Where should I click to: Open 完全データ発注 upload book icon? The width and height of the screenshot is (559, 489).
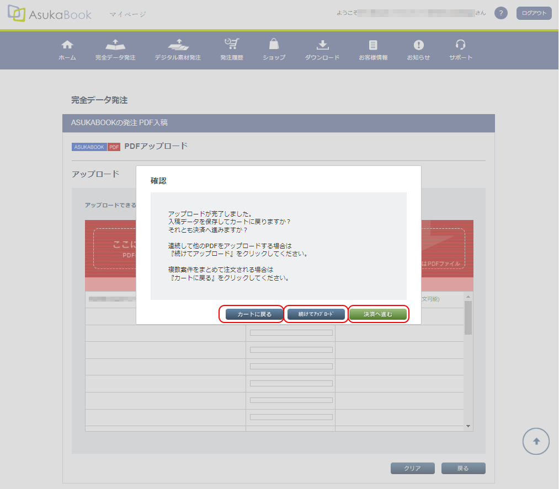click(x=115, y=45)
